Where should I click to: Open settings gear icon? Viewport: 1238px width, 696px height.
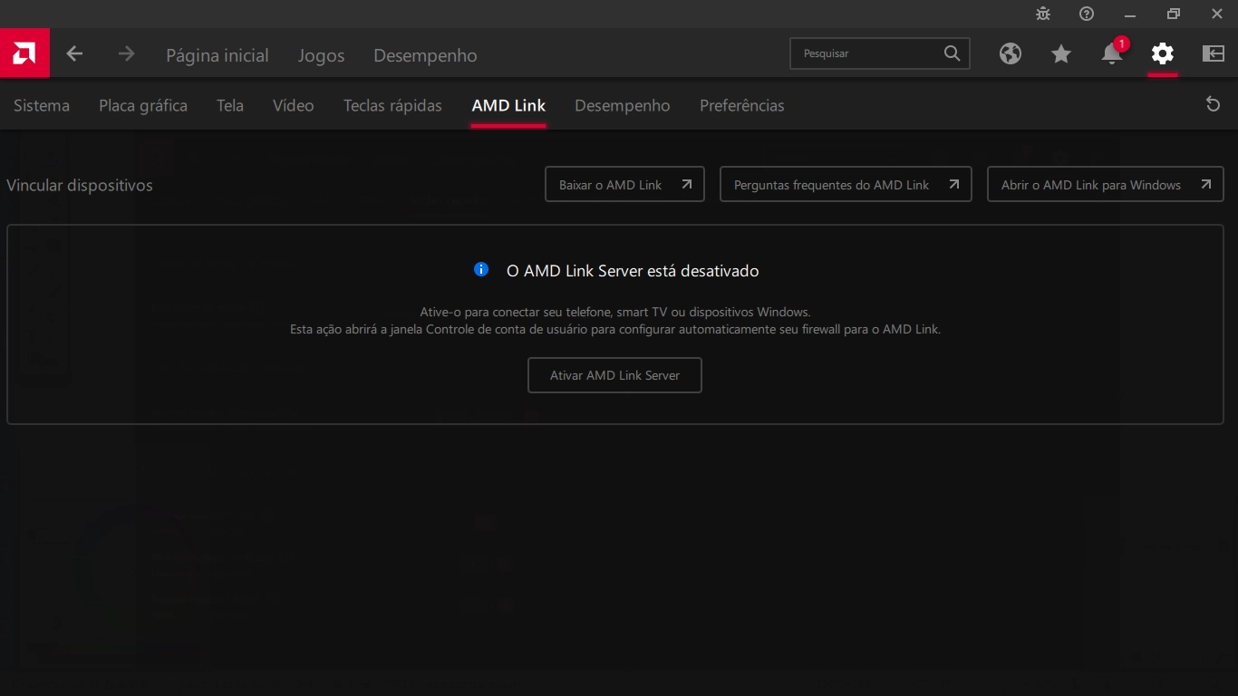[x=1163, y=53]
